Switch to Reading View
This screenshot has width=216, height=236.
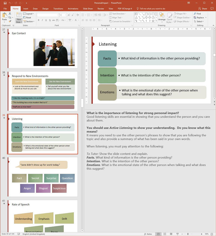coord(171,234)
